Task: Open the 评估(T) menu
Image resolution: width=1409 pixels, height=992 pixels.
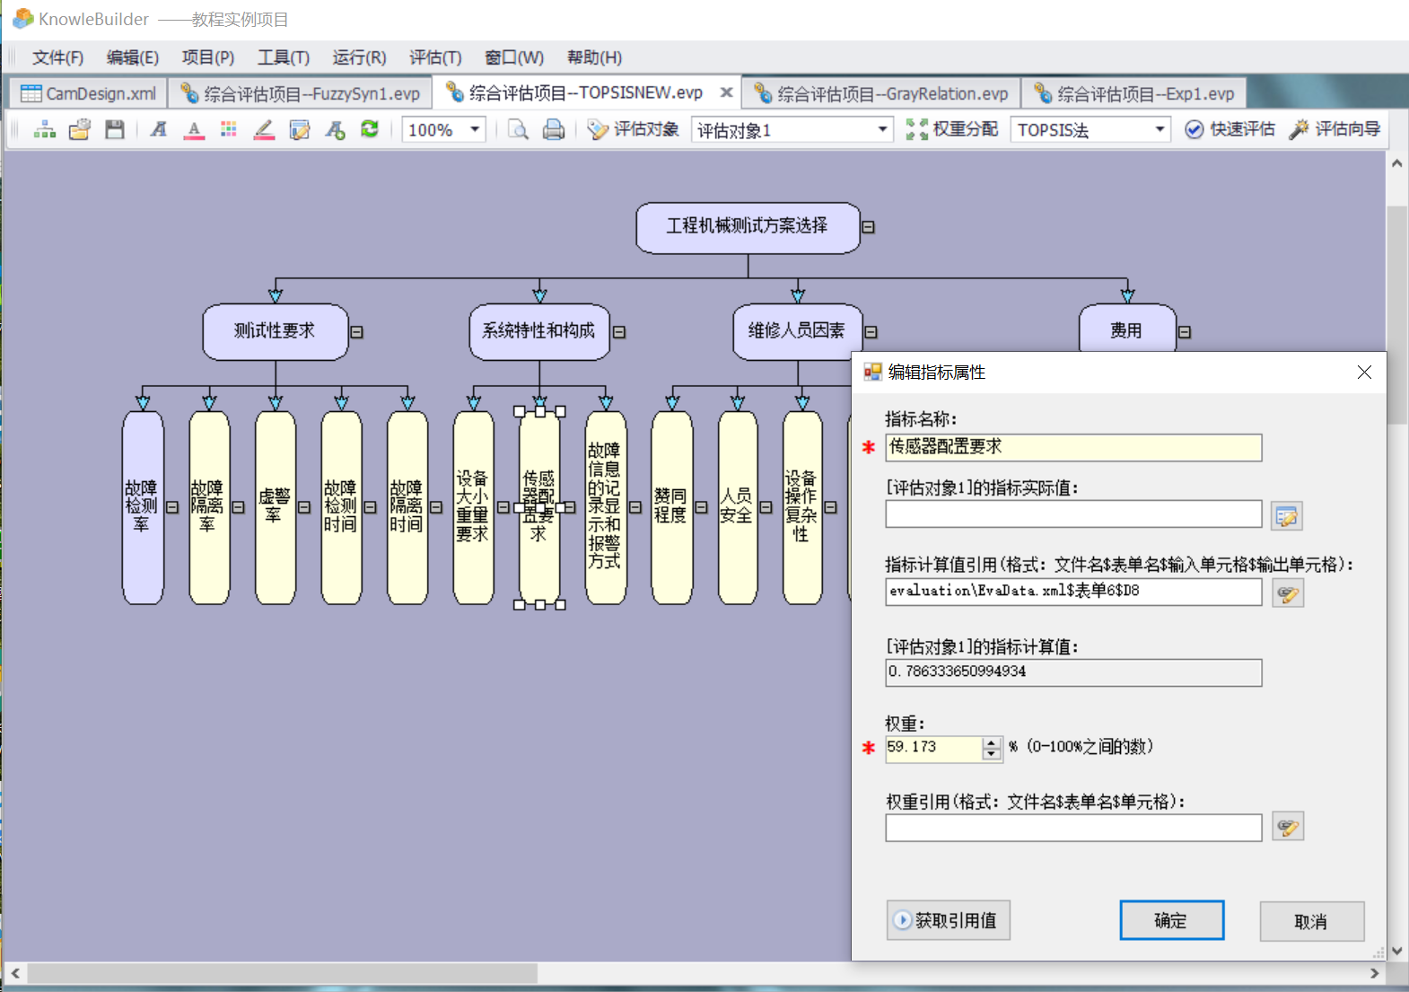Action: coord(435,57)
